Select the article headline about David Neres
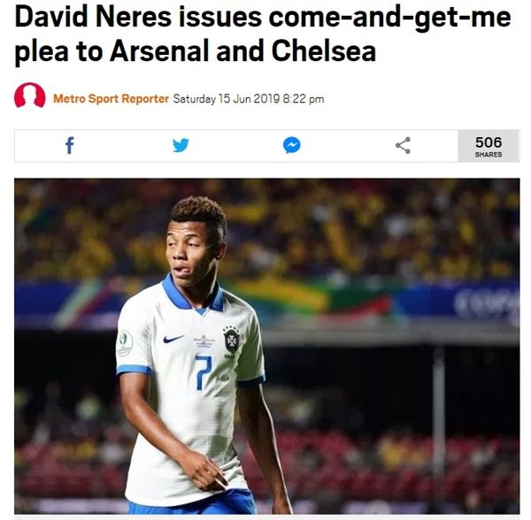Image resolution: width=531 pixels, height=520 pixels. [x=263, y=34]
